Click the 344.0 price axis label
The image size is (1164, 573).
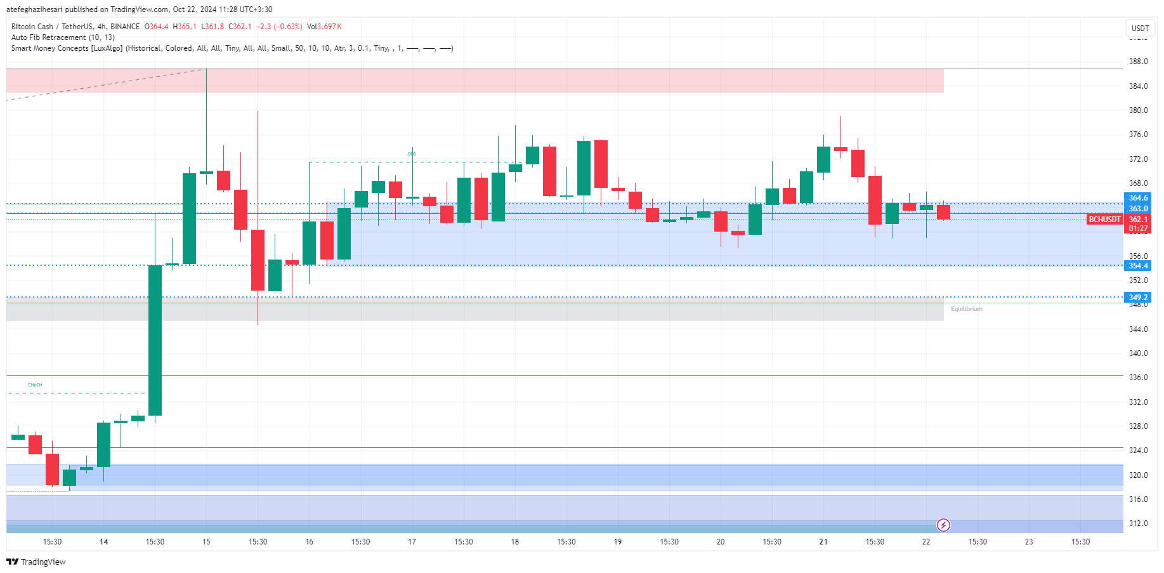[x=1138, y=329]
